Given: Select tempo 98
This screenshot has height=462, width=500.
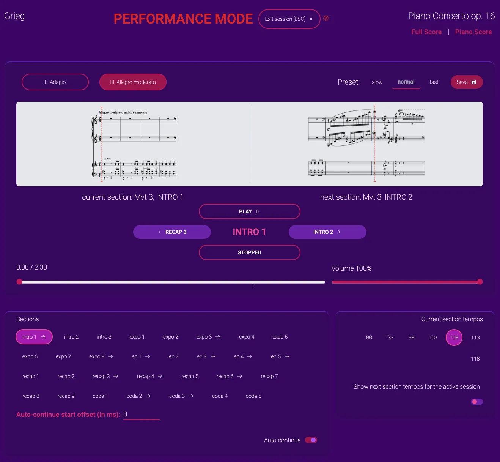Looking at the screenshot, I should pos(412,337).
